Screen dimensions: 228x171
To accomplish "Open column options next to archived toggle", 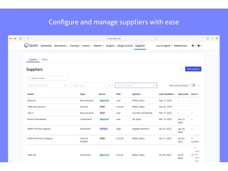I will tap(199, 85).
